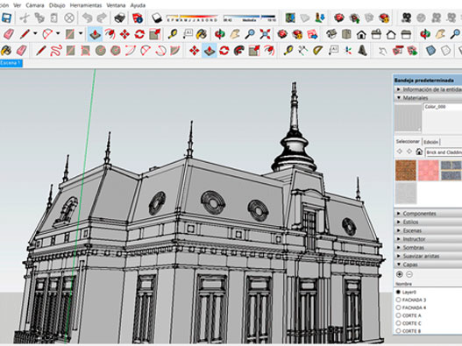Expand the Instructor panel
462x346 pixels.
(428, 239)
